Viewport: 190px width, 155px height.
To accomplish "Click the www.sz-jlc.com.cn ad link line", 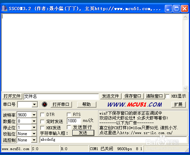I will 136,133.
